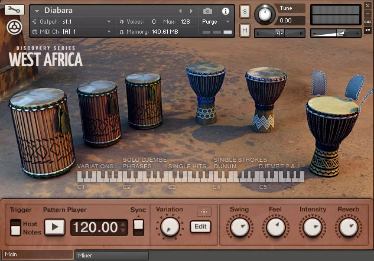374x261 pixels.
Task: Adjust the Variation knob
Action: (170, 227)
